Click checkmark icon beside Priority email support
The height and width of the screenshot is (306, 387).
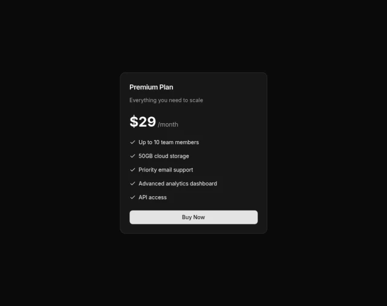point(132,170)
